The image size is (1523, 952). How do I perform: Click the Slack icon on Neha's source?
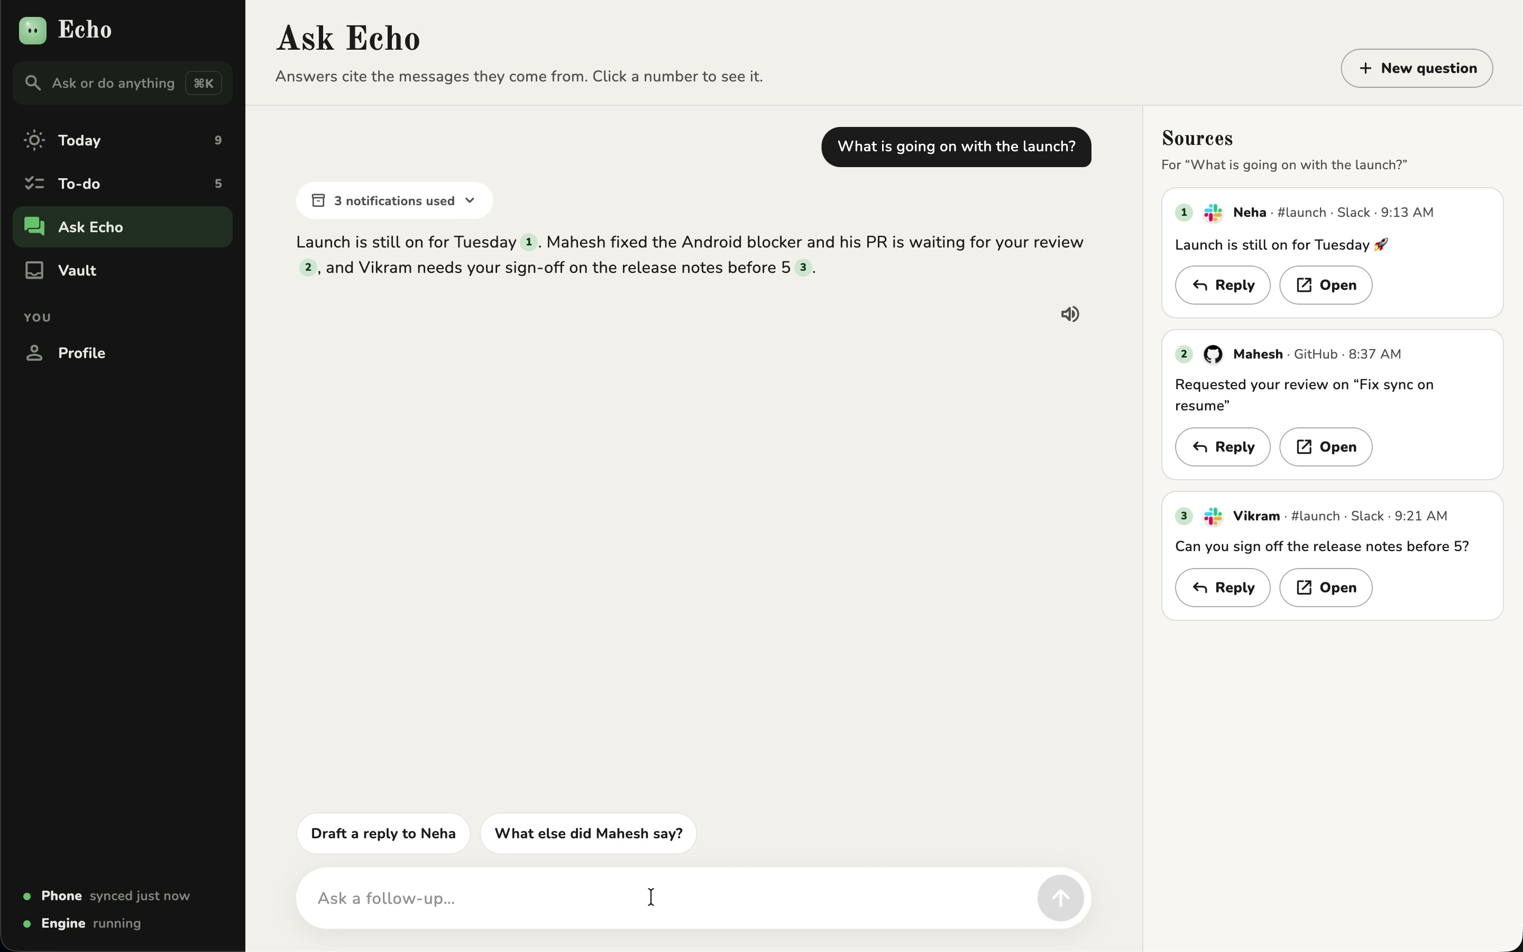coord(1213,213)
